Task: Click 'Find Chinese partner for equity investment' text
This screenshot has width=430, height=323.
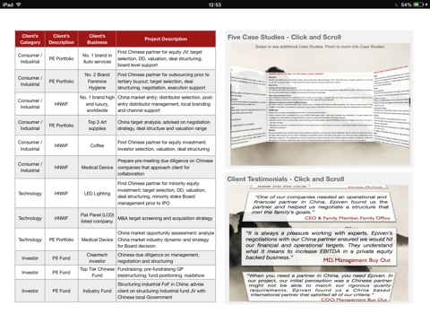Action: (x=166, y=145)
